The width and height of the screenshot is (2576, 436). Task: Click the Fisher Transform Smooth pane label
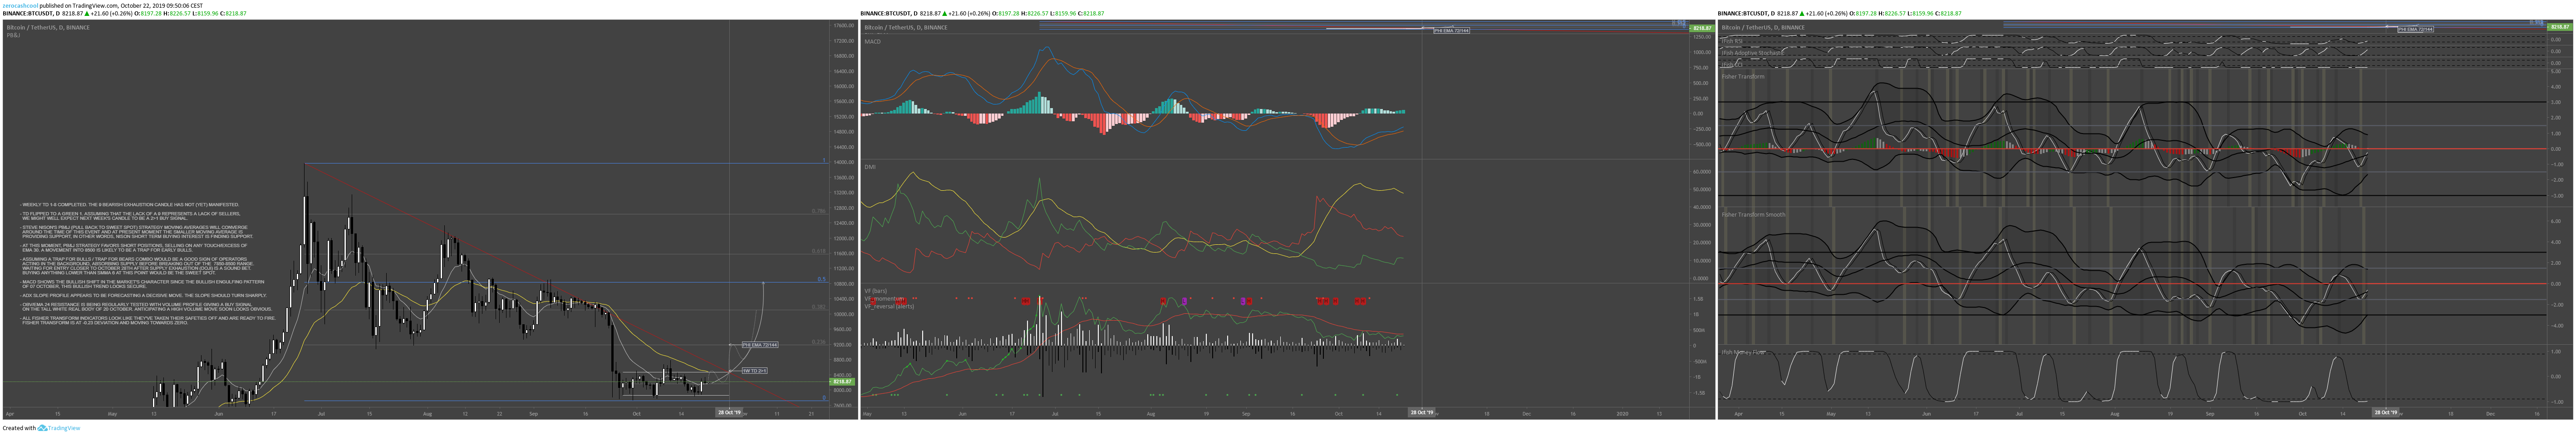1753,214
